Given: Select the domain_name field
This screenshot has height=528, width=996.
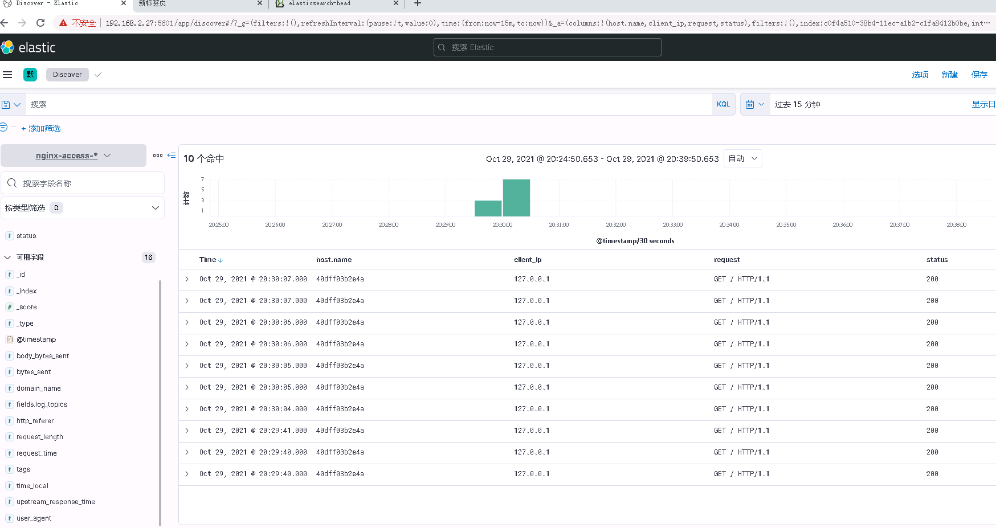Looking at the screenshot, I should [39, 388].
